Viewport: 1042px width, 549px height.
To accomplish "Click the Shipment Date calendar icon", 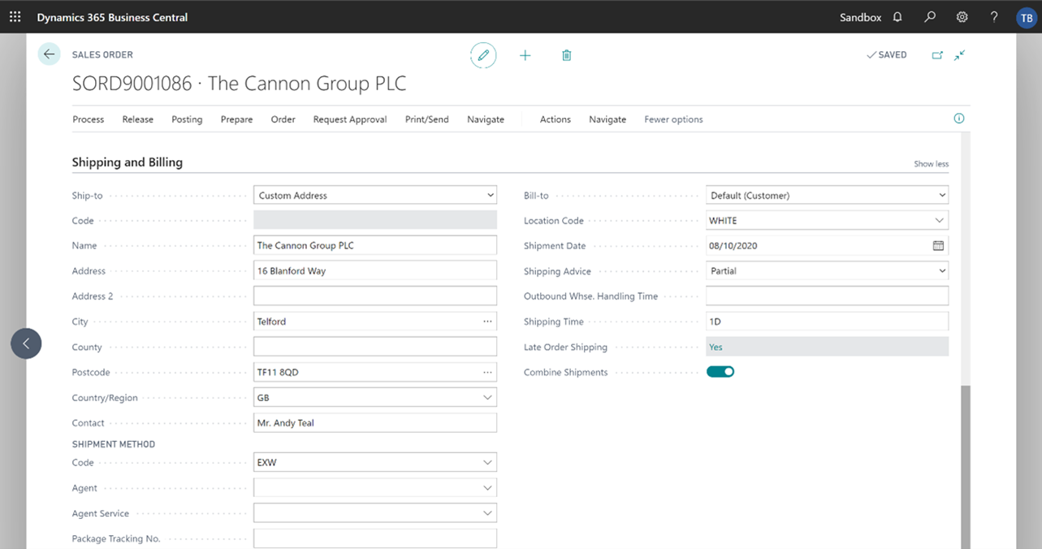I will tap(938, 245).
